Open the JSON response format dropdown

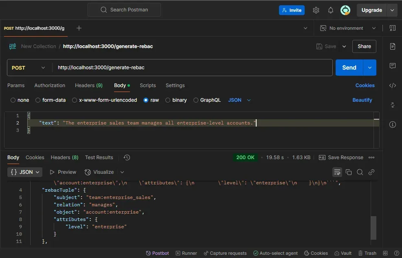coord(25,172)
